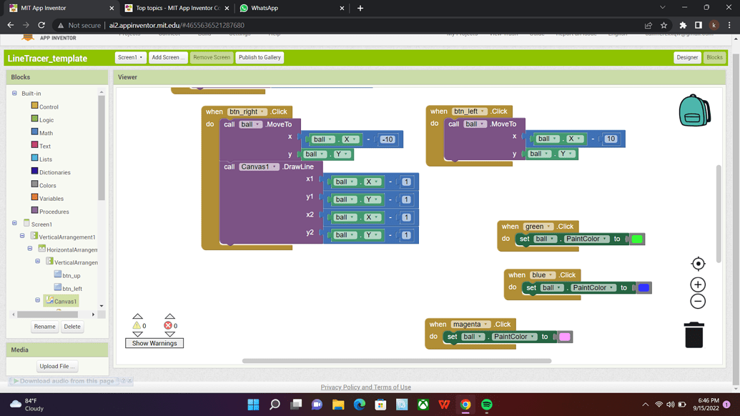Switch to the Designer view

[686, 57]
